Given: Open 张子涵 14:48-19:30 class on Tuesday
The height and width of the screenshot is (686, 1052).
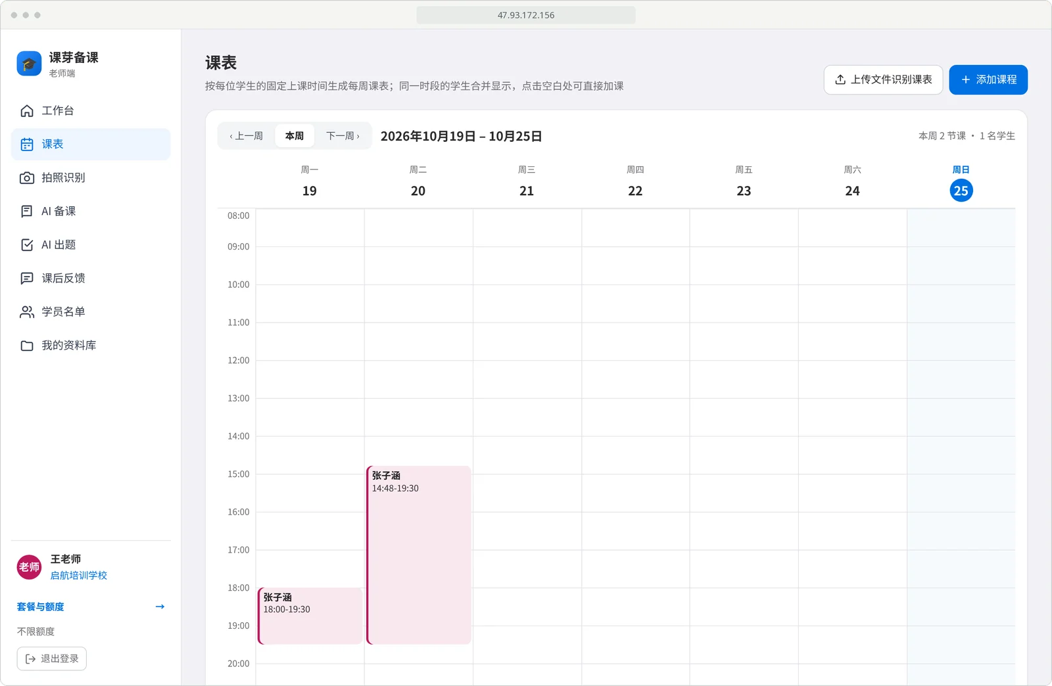Looking at the screenshot, I should pyautogui.click(x=419, y=555).
